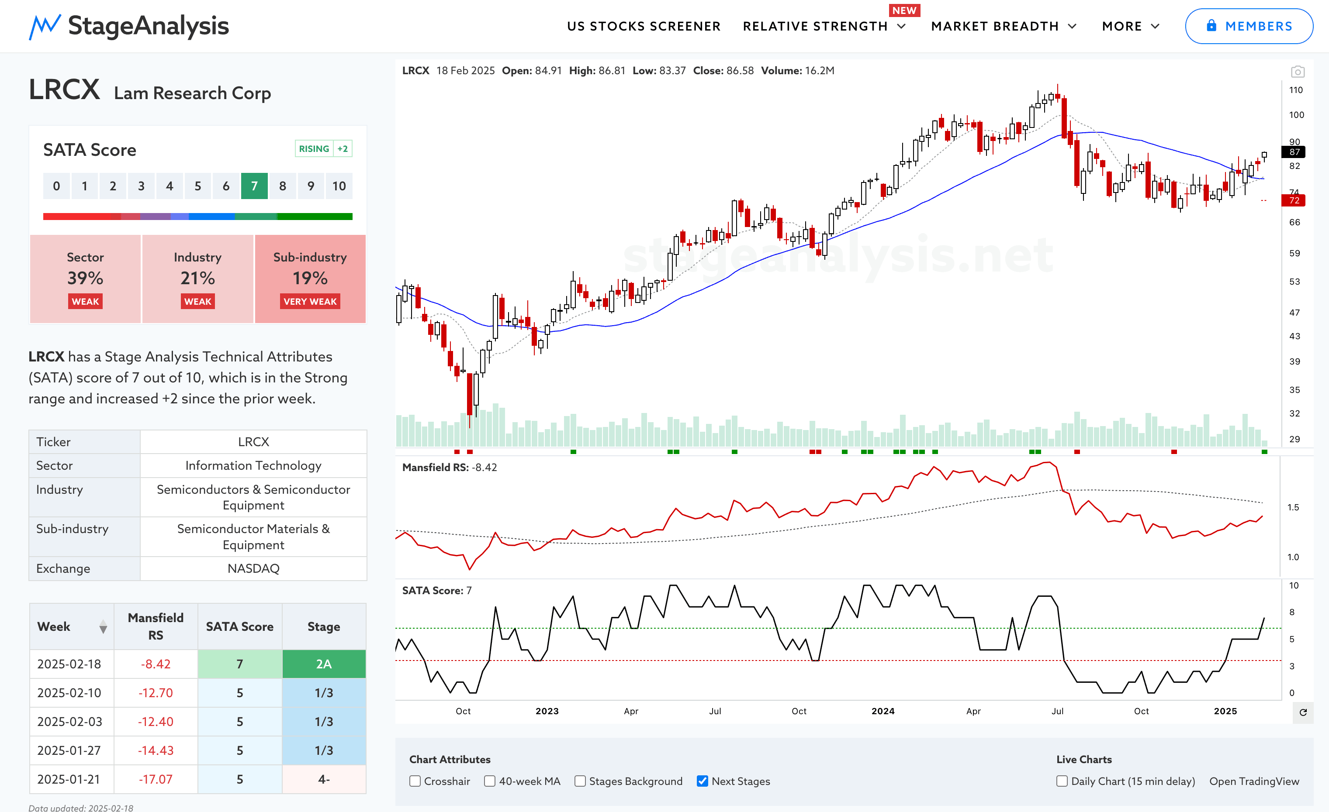Click Mansfield RS: -8.42 indicator label
This screenshot has height=812, width=1329.
[x=449, y=467]
